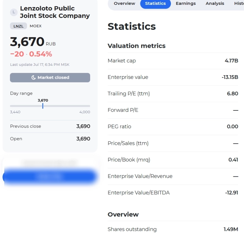This screenshot has width=244, height=237.
Task: Click the Enterprise Value/EBITDA value -12.91
Action: (231, 193)
